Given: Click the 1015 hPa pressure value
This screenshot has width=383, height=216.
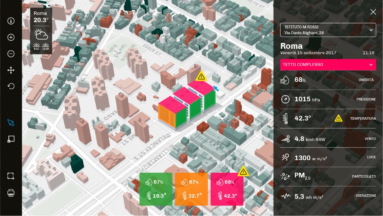Looking at the screenshot, I should tap(307, 99).
